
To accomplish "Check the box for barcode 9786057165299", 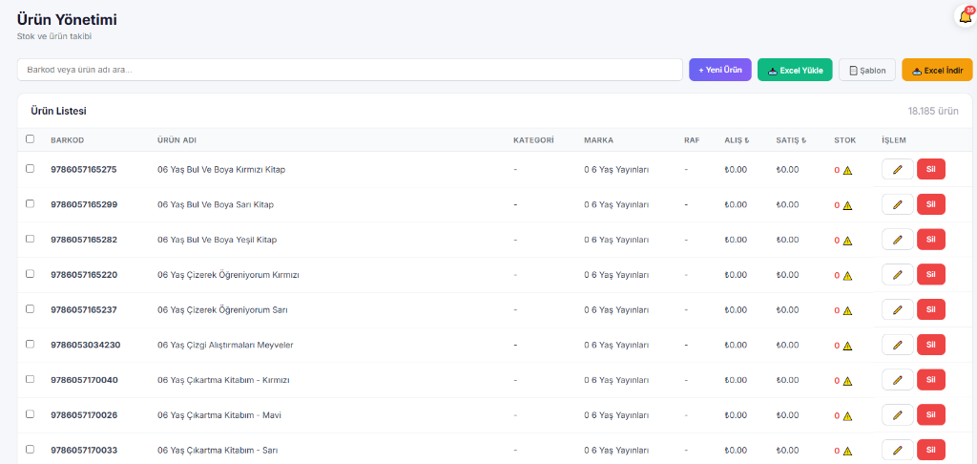I will coord(30,203).
